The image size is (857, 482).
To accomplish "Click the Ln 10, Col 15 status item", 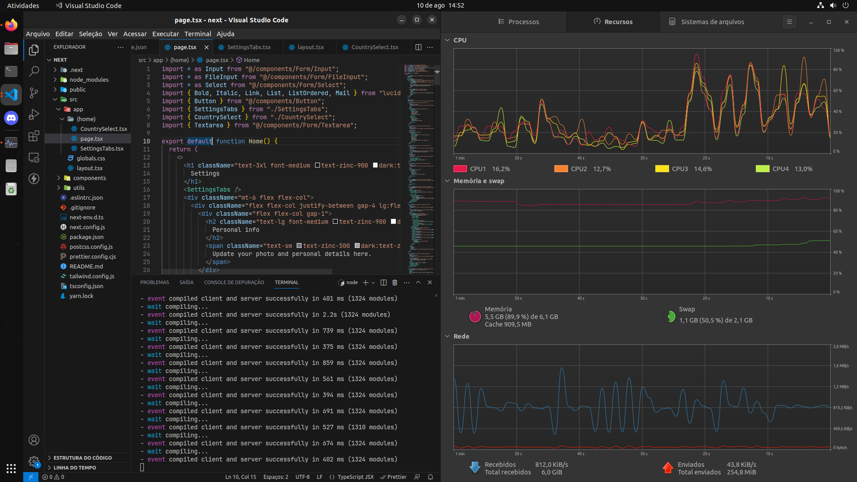I will click(240, 477).
